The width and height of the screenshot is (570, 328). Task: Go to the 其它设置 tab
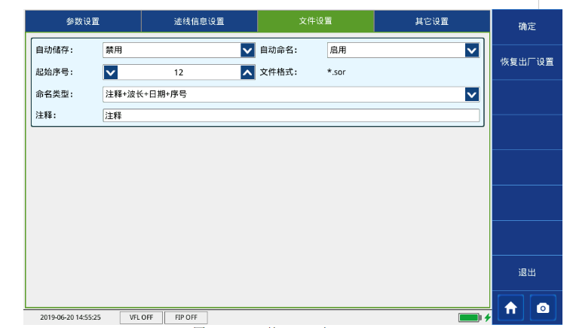tap(432, 21)
